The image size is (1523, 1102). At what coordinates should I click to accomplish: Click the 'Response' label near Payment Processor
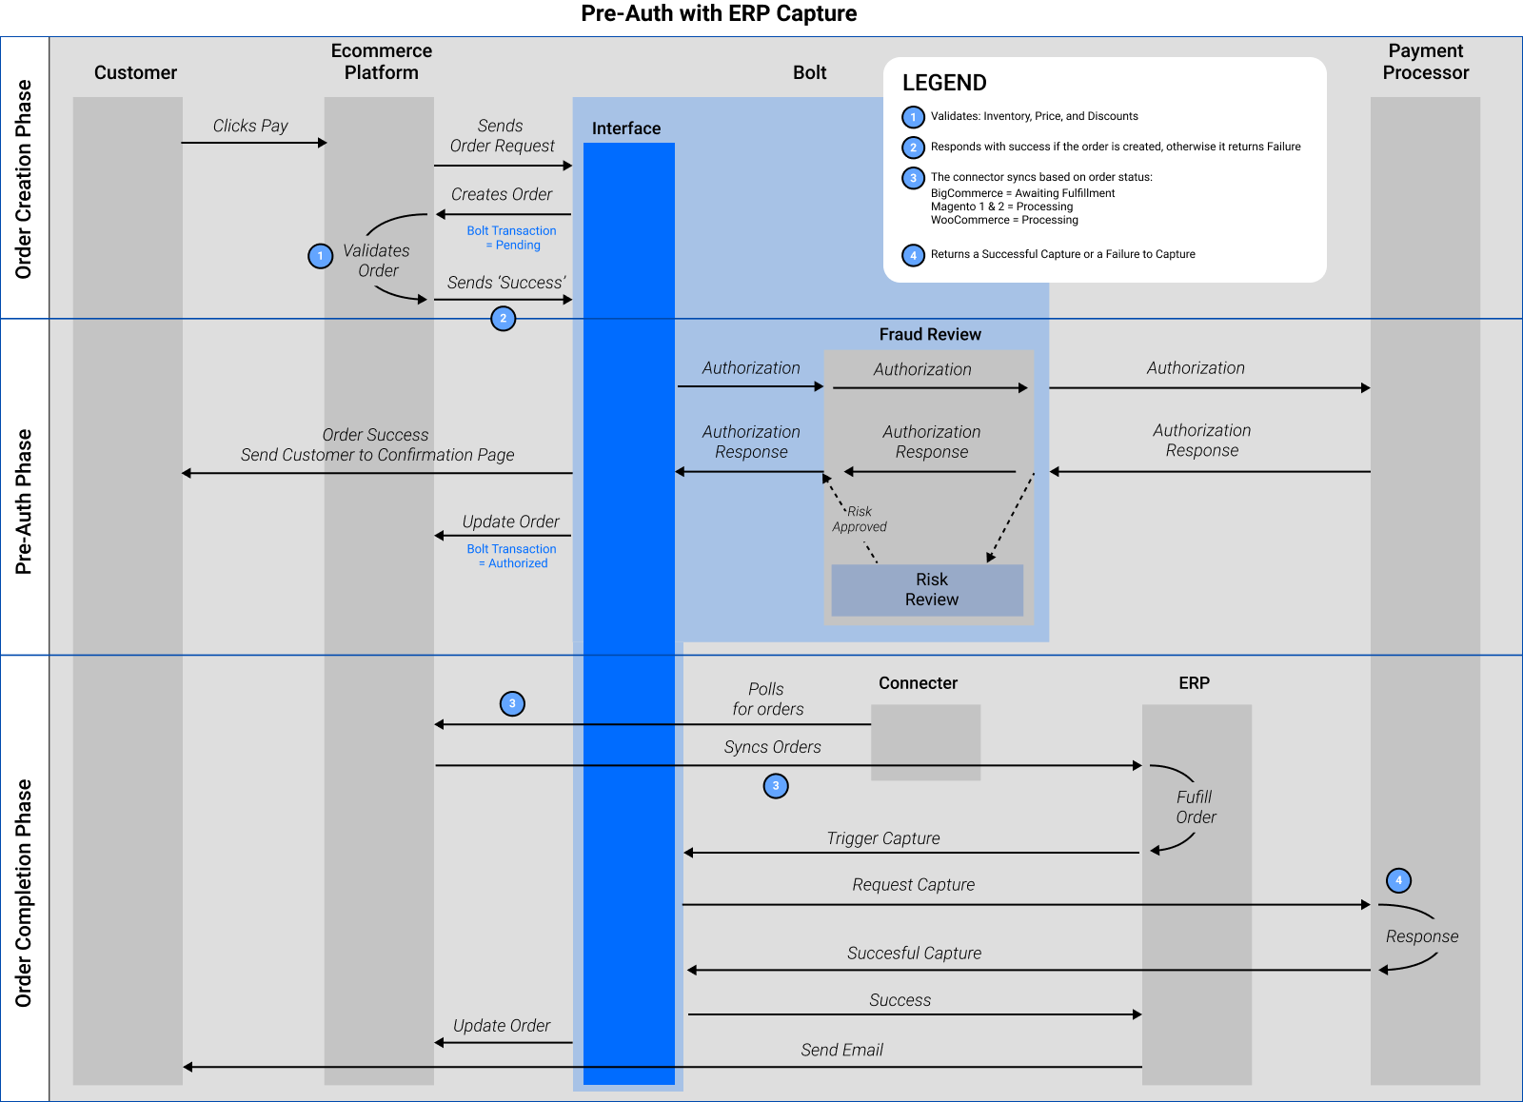point(1422,936)
